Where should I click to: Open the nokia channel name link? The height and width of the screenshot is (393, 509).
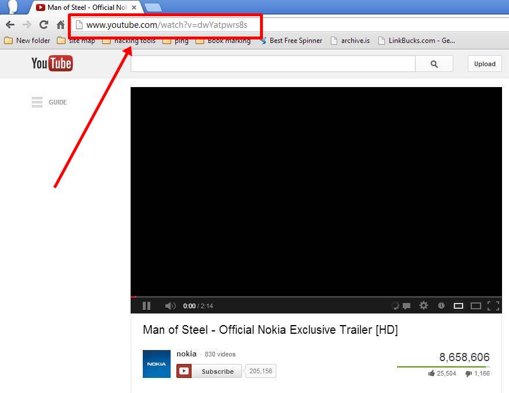click(186, 354)
